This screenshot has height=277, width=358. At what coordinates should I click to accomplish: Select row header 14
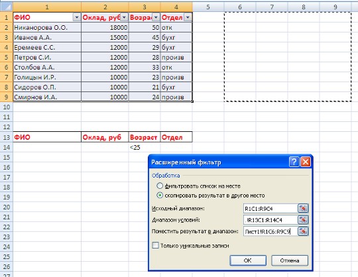[x=7, y=147]
